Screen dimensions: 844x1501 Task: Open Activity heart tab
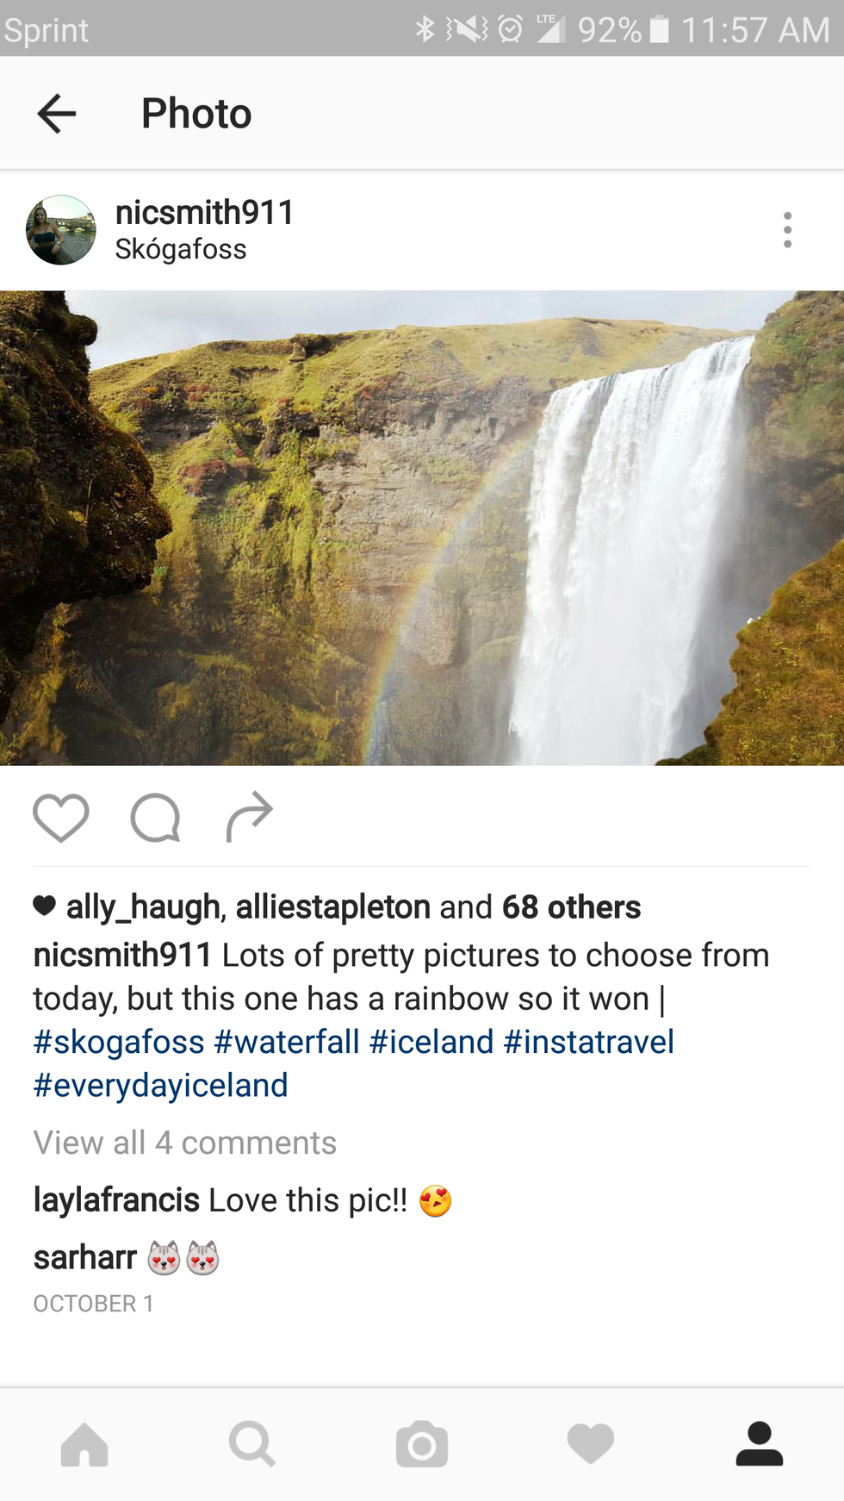(591, 1444)
